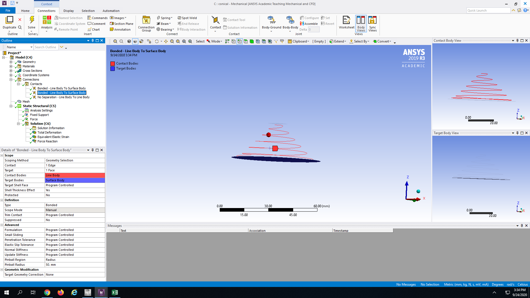Click the Beam connect button
Viewport: 530px width, 298px height.
[164, 24]
